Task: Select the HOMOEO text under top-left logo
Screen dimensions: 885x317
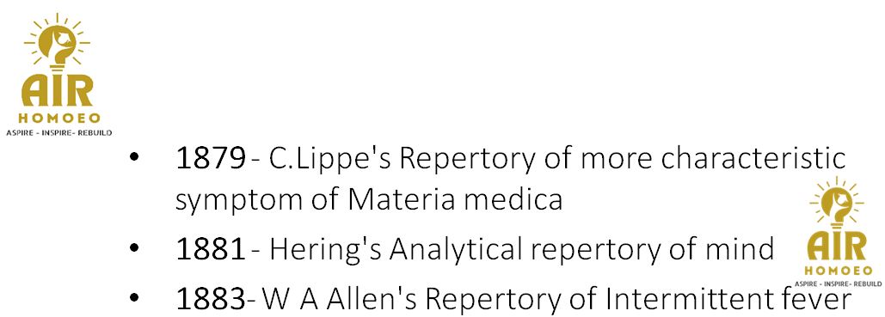Action: point(59,119)
